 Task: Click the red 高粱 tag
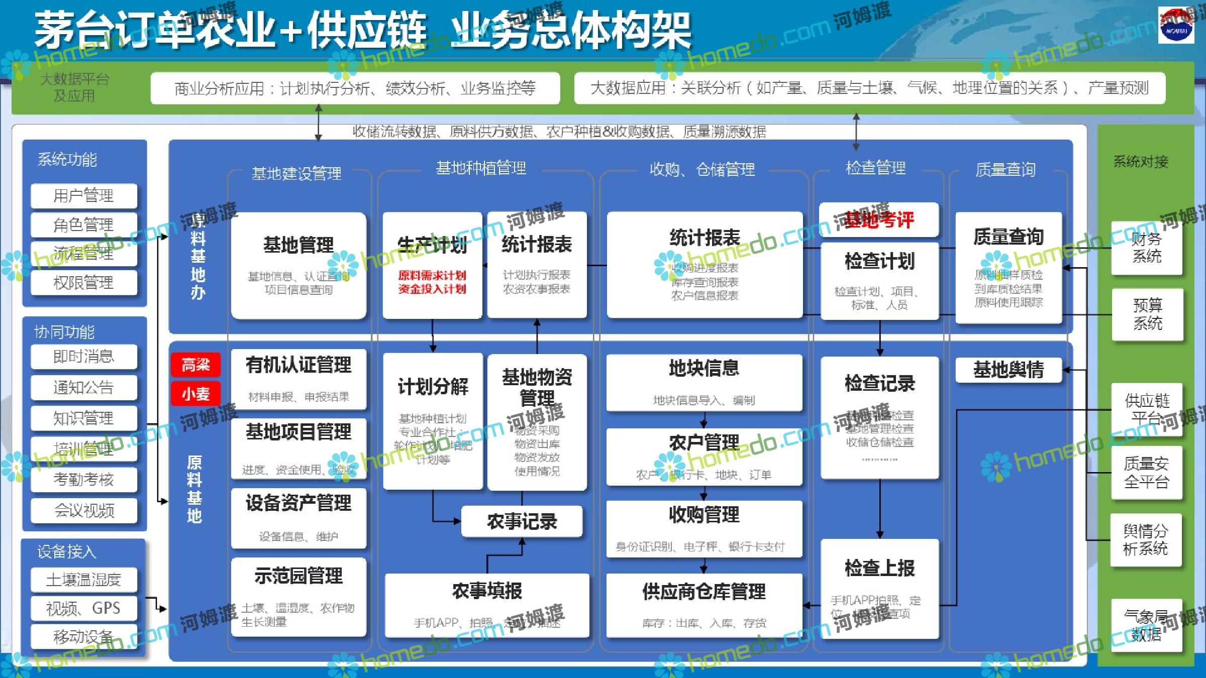[x=195, y=365]
